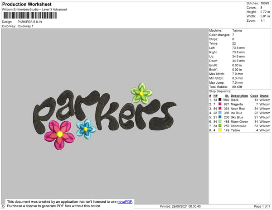Select the Ice Blue color swatch

[x=220, y=113]
